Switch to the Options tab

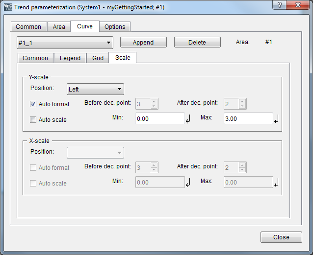(x=115, y=26)
